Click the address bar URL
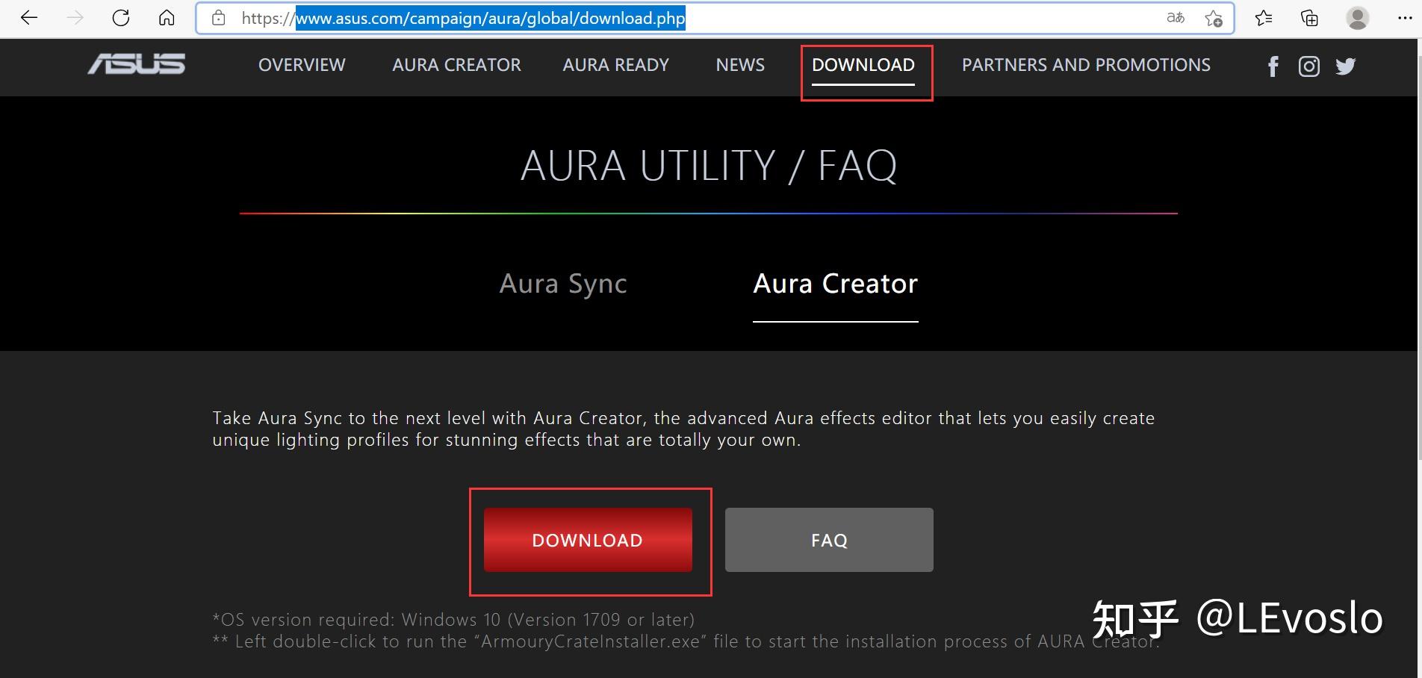The height and width of the screenshot is (678, 1422). [491, 17]
